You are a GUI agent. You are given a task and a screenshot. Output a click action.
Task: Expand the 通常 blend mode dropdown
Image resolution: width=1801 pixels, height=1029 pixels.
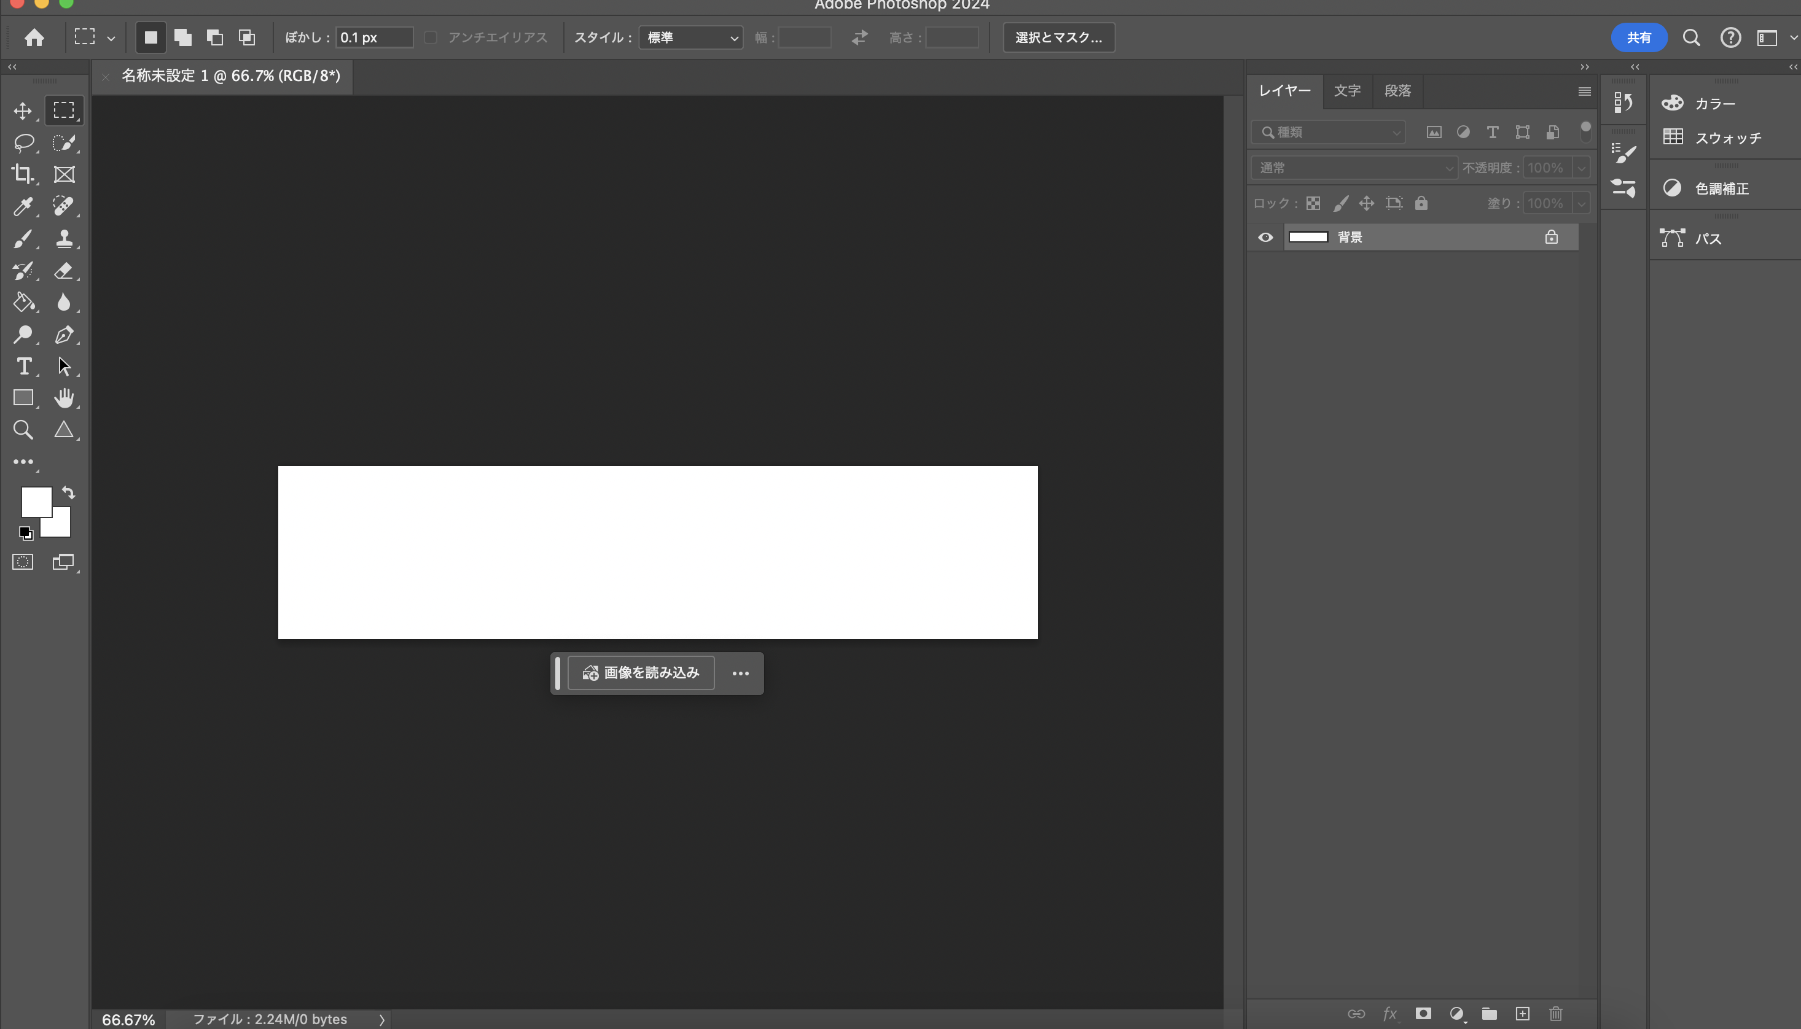(x=1354, y=168)
